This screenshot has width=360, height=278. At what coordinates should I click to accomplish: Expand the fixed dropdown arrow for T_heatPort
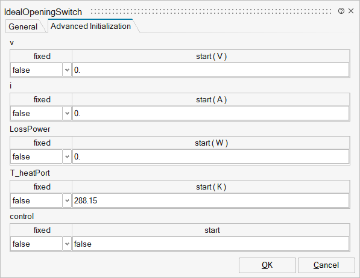[x=67, y=200]
